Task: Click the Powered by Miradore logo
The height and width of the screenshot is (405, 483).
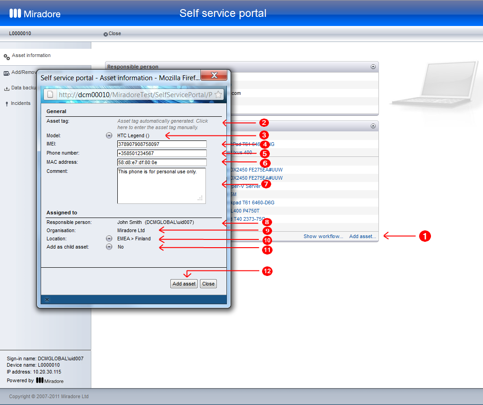Action: click(50, 380)
